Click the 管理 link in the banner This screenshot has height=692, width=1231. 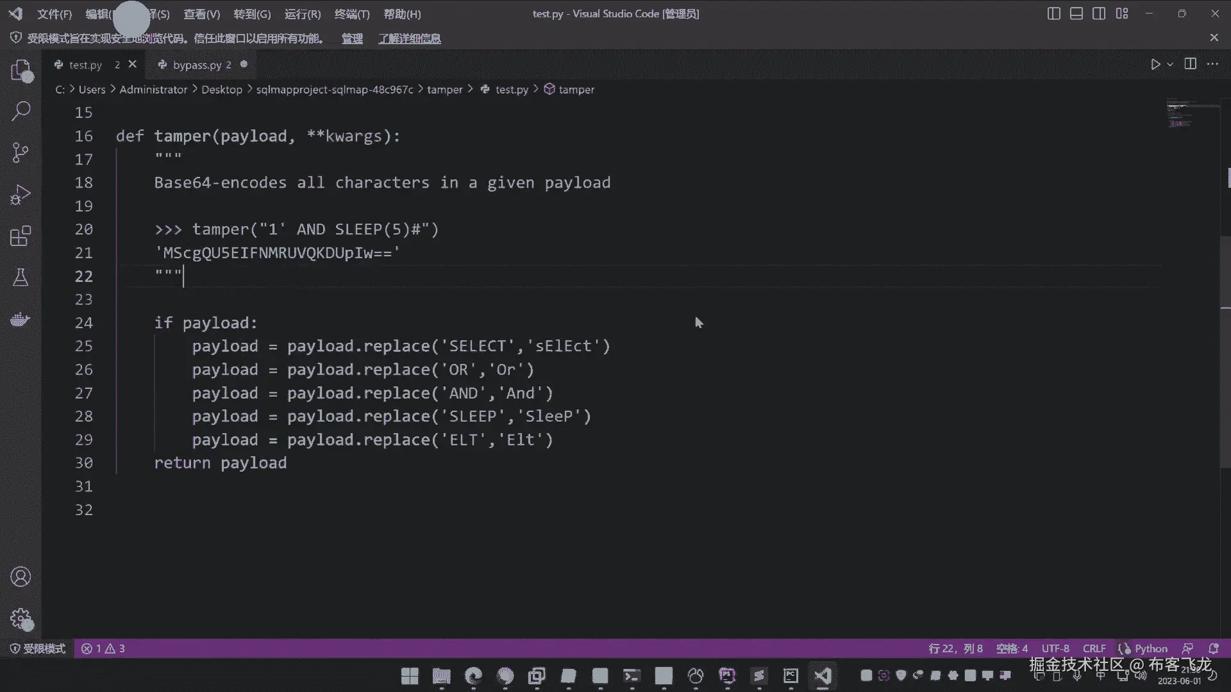point(352,38)
